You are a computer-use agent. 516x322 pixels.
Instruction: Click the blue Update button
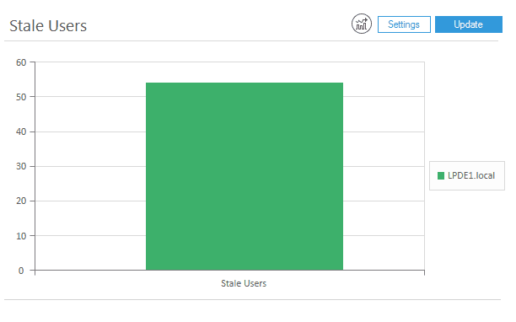(468, 24)
